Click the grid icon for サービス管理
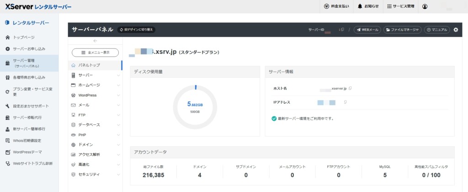The image size is (468, 192). (389, 6)
